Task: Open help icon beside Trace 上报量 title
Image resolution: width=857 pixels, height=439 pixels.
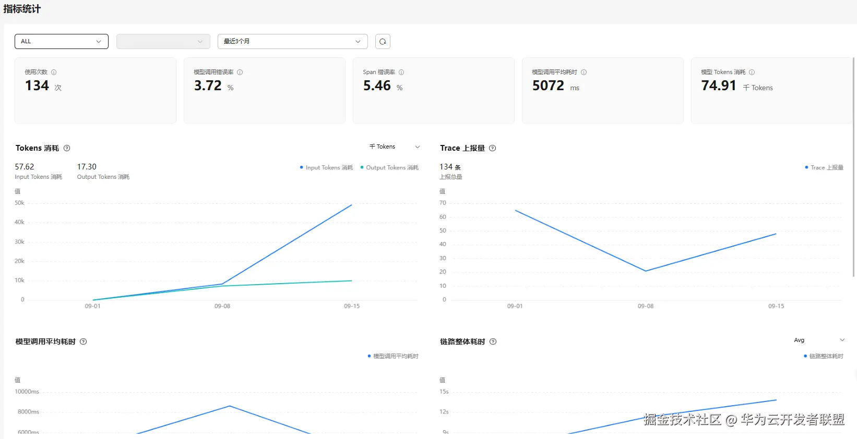Action: click(493, 148)
